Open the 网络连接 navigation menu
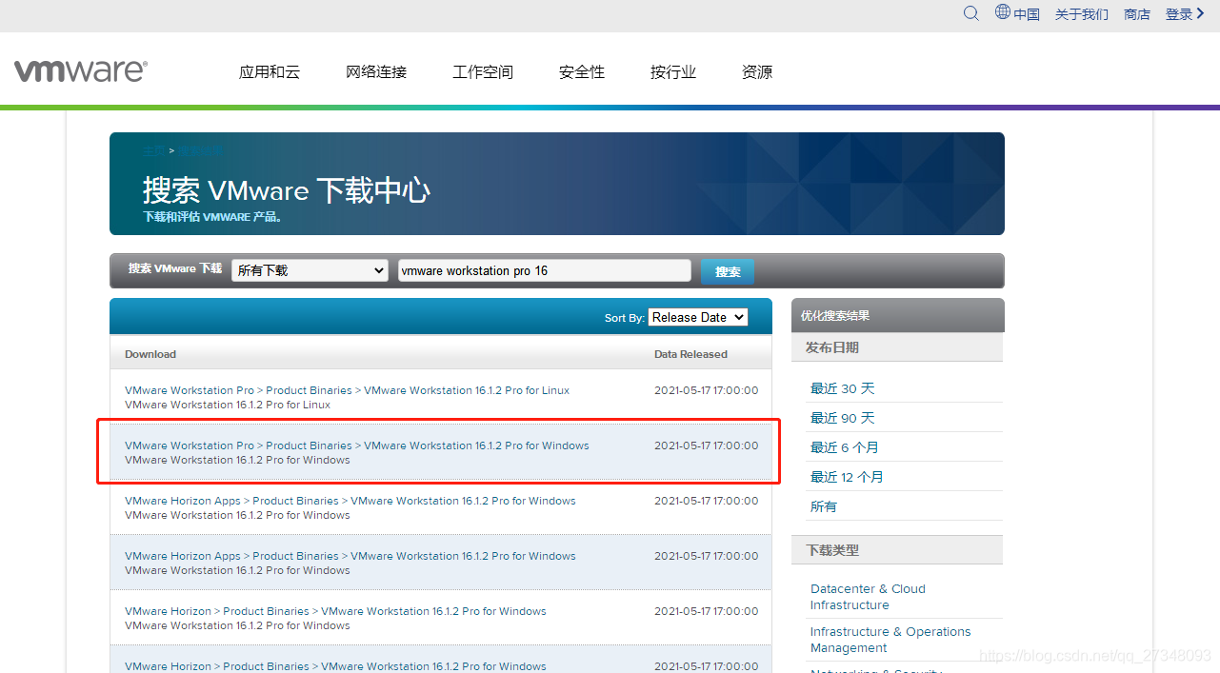 point(376,72)
